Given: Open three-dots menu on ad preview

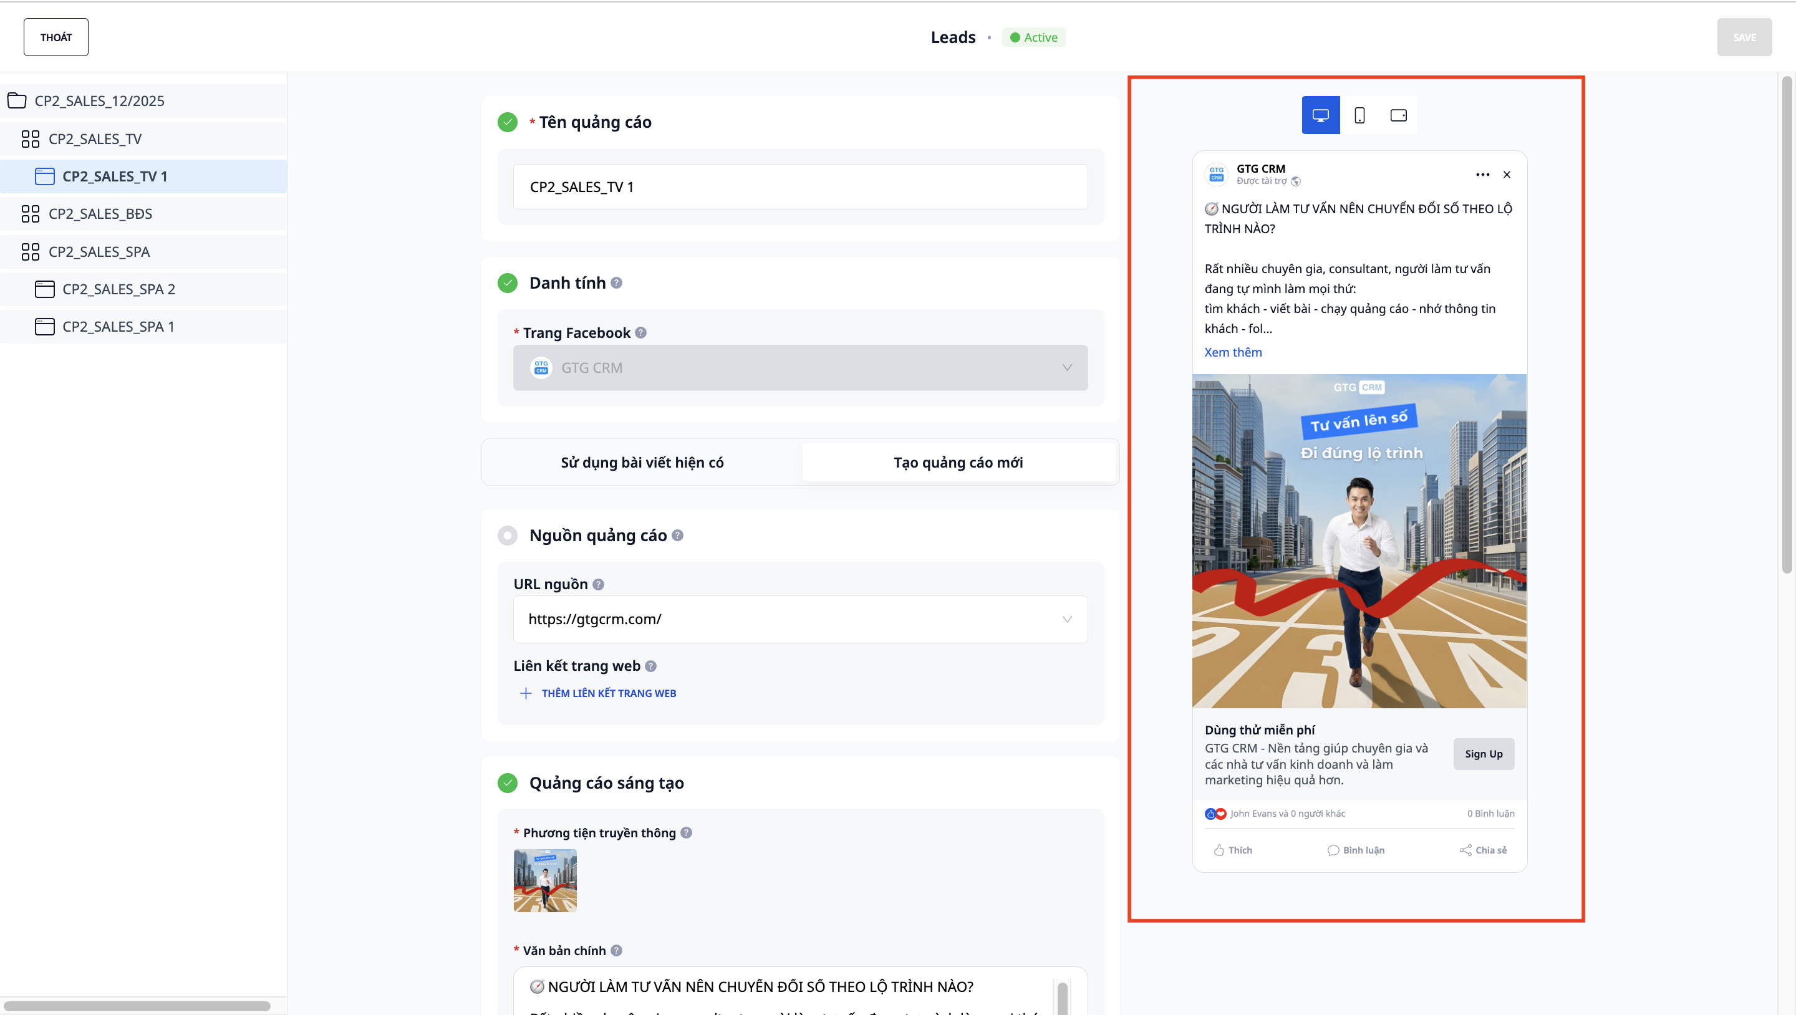Looking at the screenshot, I should [1482, 175].
